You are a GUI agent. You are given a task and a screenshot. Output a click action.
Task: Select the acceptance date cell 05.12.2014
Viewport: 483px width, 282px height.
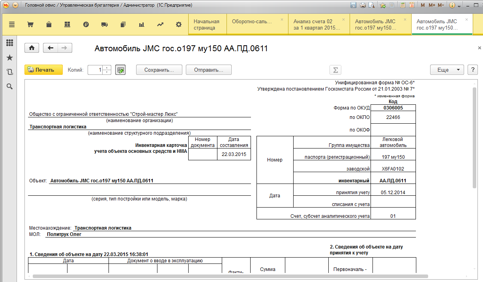click(393, 193)
